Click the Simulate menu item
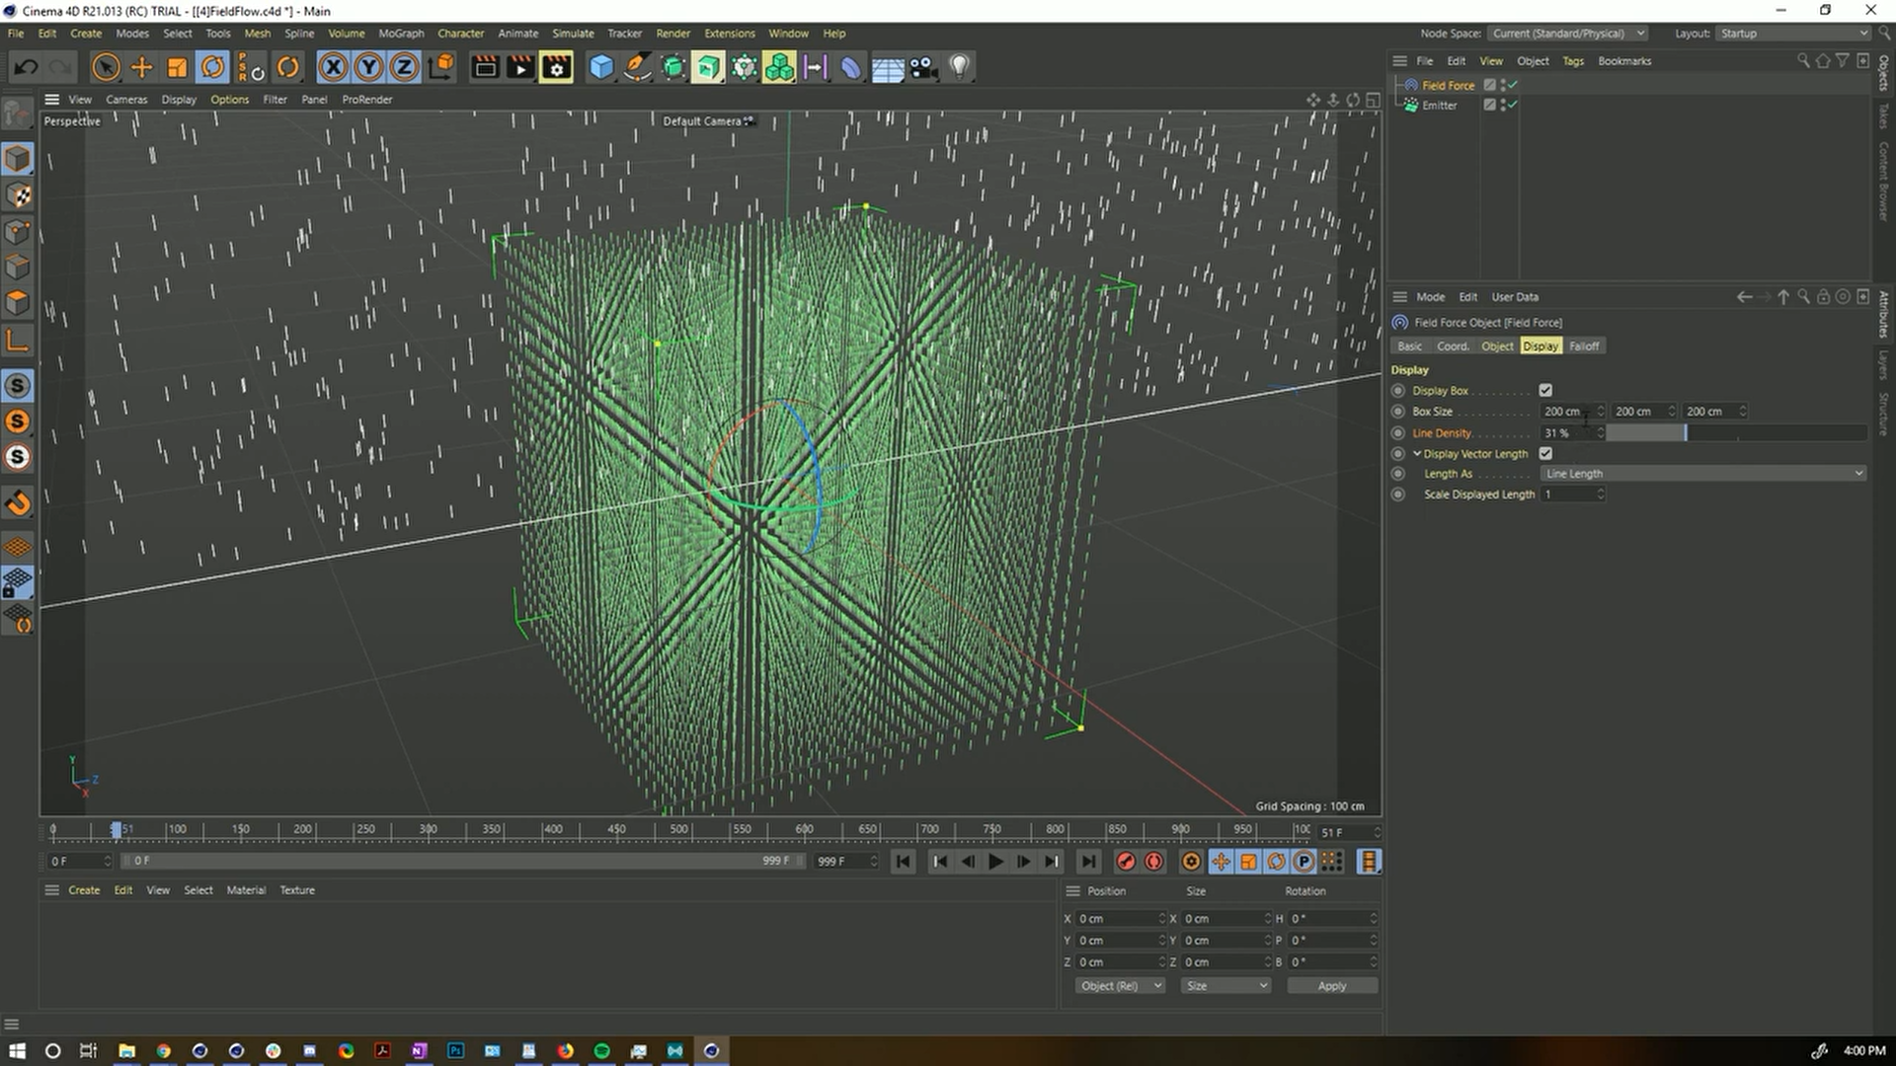The height and width of the screenshot is (1066, 1896). [x=573, y=33]
